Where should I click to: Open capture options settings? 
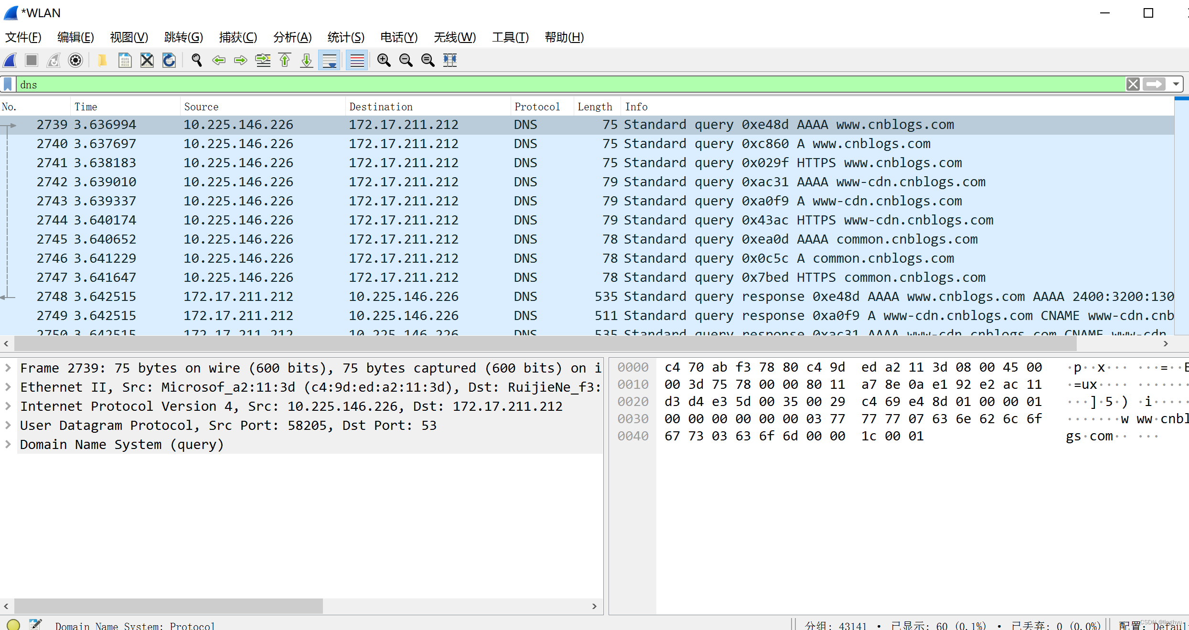coord(75,60)
